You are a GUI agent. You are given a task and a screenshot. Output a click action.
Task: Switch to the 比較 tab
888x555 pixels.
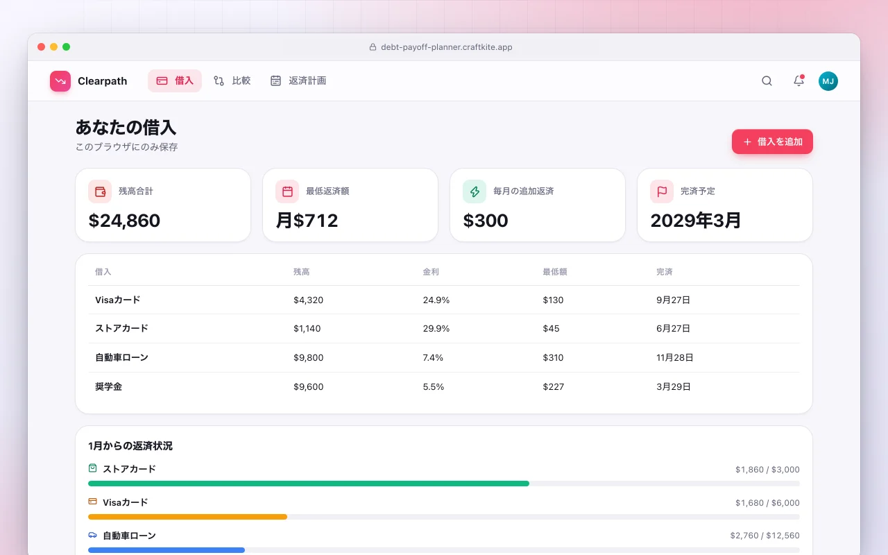[x=232, y=80]
